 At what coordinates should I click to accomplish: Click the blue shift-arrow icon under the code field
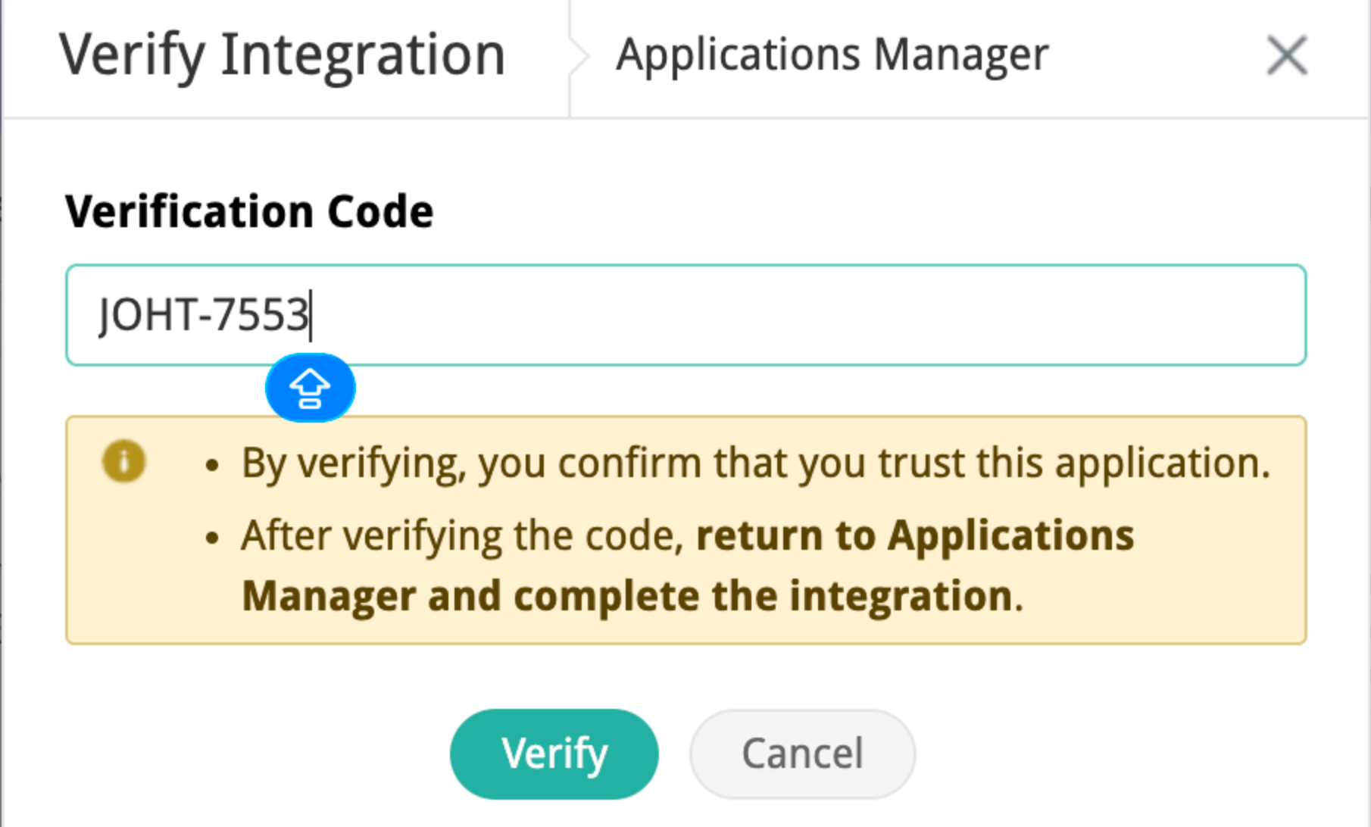coord(310,388)
